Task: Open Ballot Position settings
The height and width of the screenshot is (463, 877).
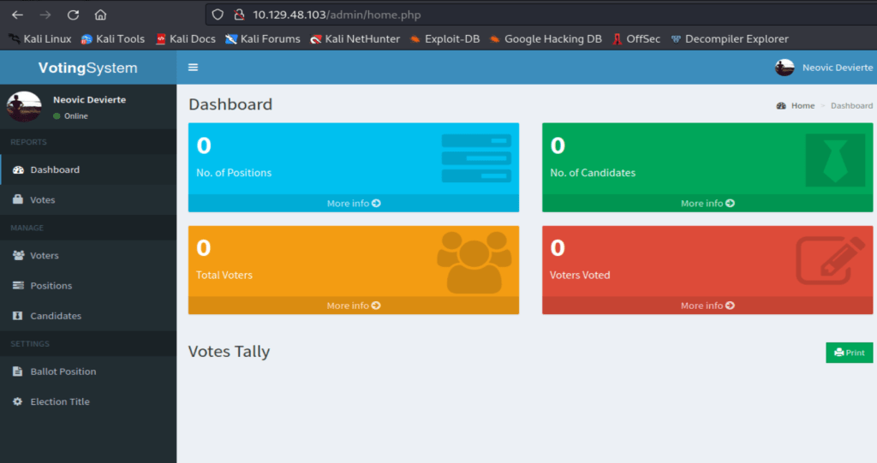Action: coord(63,371)
